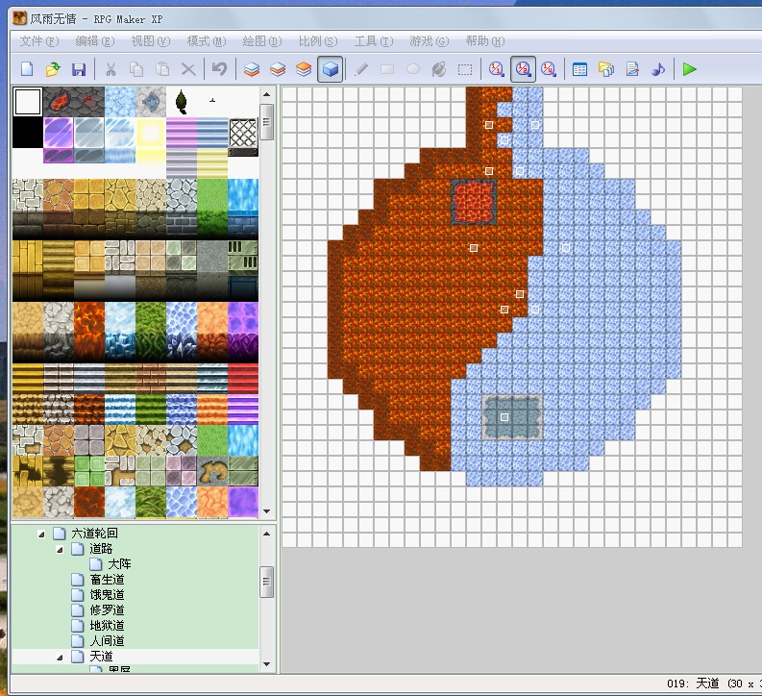This screenshot has height=696, width=762.
Task: Select the event on the gray-blue ice pool
Action: [x=504, y=417]
